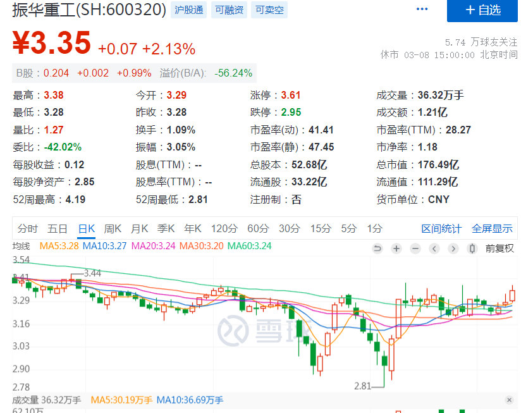Pan chart left with the arrow icon
The width and height of the screenshot is (521, 413).
pos(434,248)
